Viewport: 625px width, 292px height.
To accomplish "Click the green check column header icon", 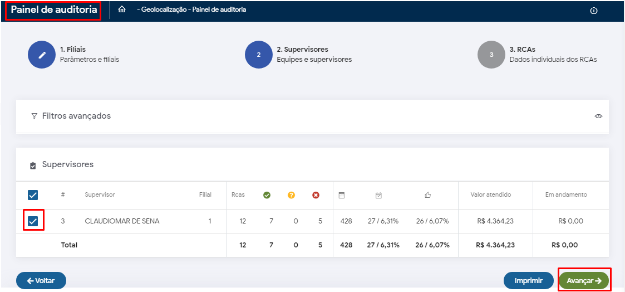I will [267, 195].
